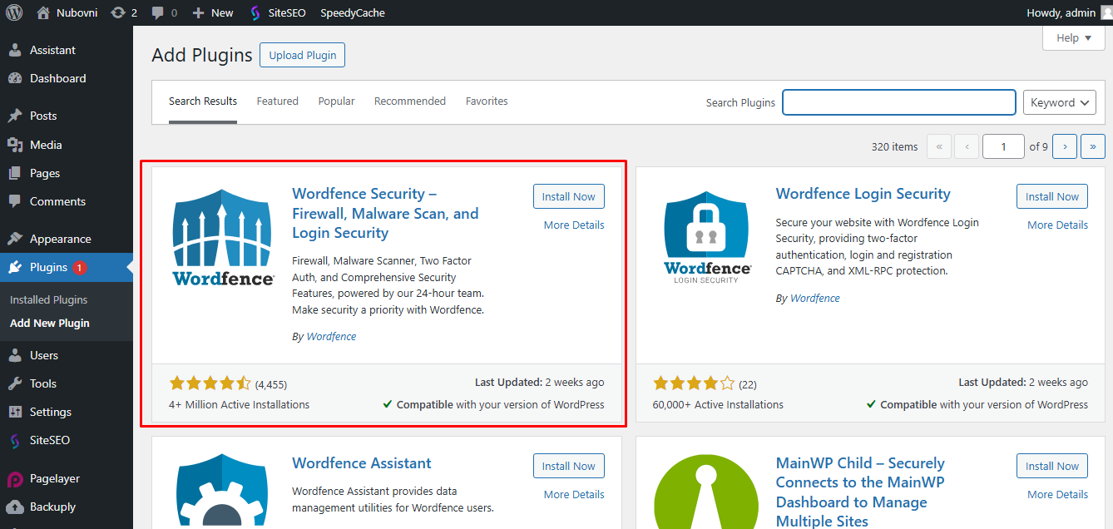
Task: Open the Keyword search type dropdown
Action: coord(1059,102)
